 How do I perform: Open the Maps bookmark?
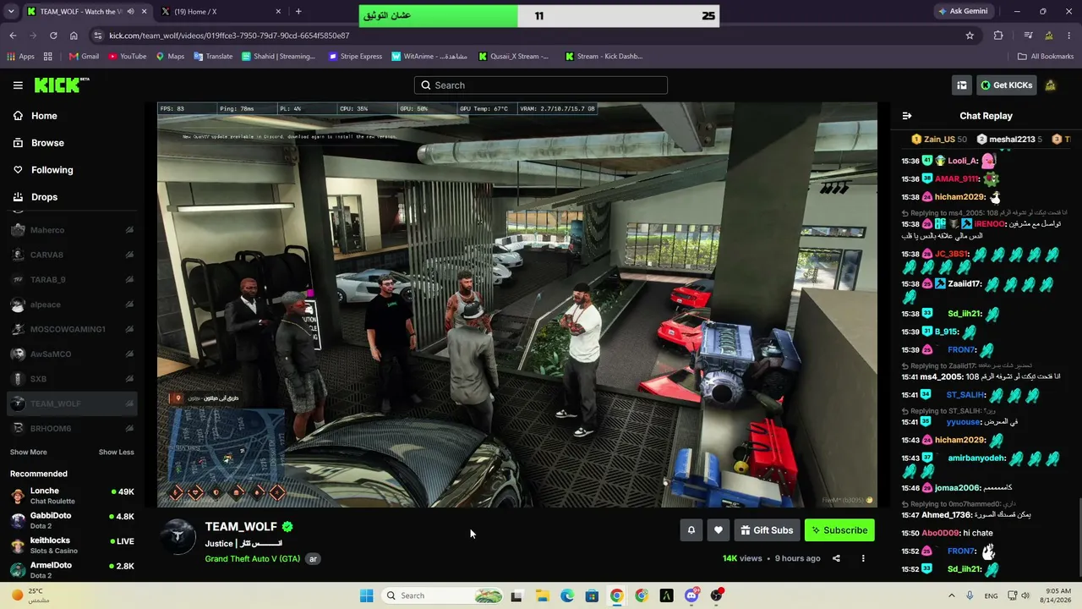[x=170, y=57]
